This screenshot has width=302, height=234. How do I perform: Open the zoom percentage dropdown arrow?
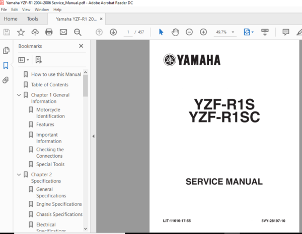coord(233,32)
